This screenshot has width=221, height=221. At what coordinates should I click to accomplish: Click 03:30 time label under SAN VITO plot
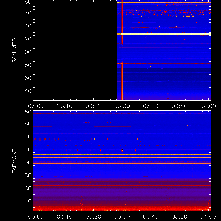click(x=122, y=106)
